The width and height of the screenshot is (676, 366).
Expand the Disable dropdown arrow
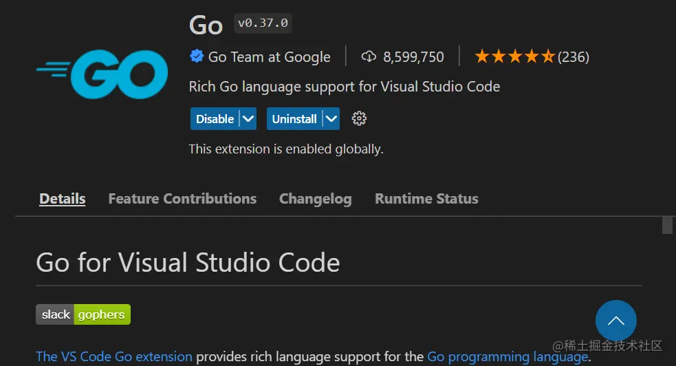click(248, 118)
